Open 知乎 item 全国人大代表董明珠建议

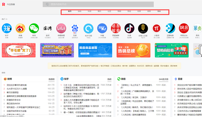tap(81, 101)
